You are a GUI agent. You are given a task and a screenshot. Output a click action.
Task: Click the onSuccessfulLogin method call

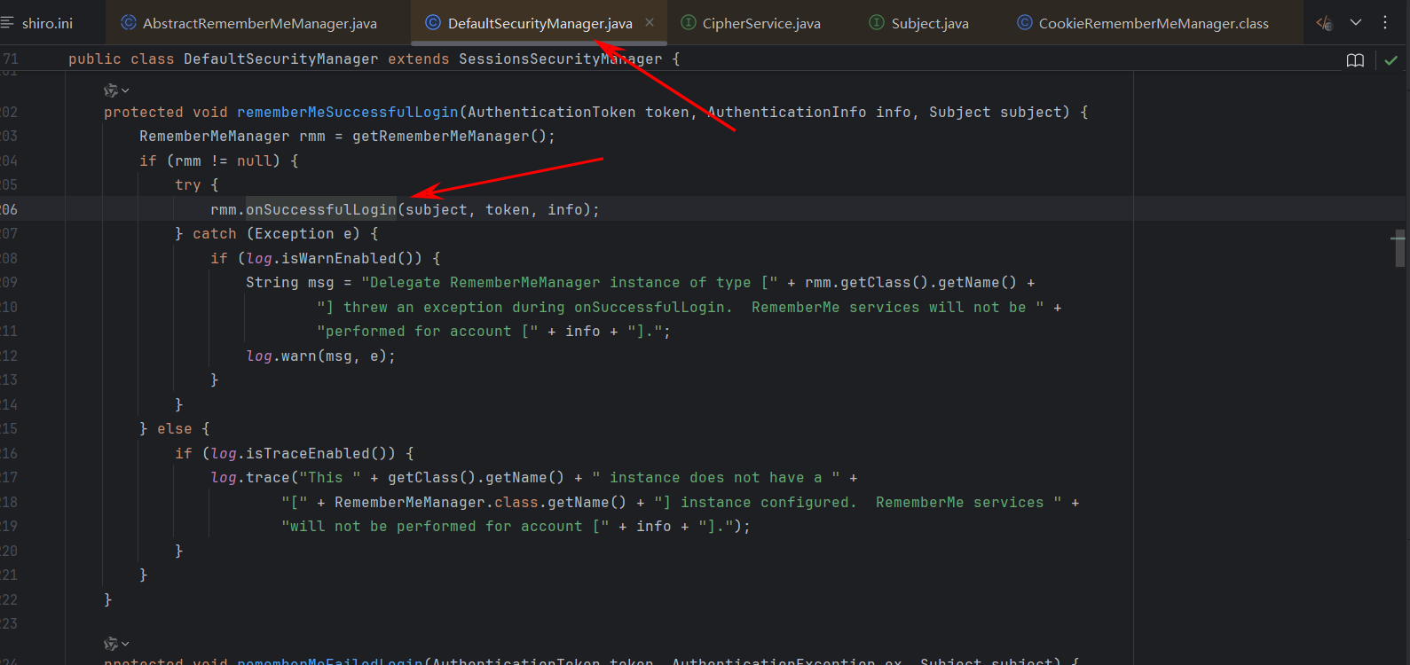320,210
